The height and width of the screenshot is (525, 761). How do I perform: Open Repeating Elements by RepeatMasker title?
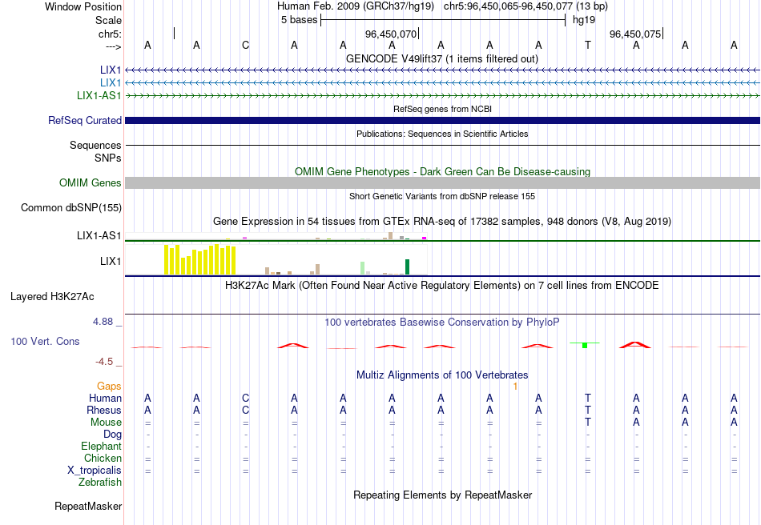(x=443, y=495)
